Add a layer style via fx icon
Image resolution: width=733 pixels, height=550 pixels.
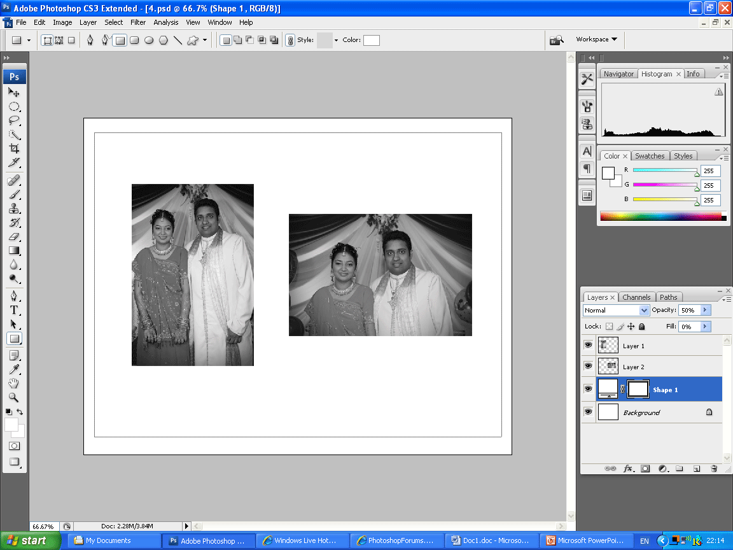tap(628, 469)
